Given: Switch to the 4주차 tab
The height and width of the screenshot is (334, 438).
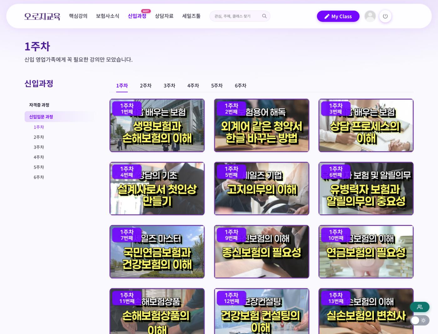Looking at the screenshot, I should (193, 86).
